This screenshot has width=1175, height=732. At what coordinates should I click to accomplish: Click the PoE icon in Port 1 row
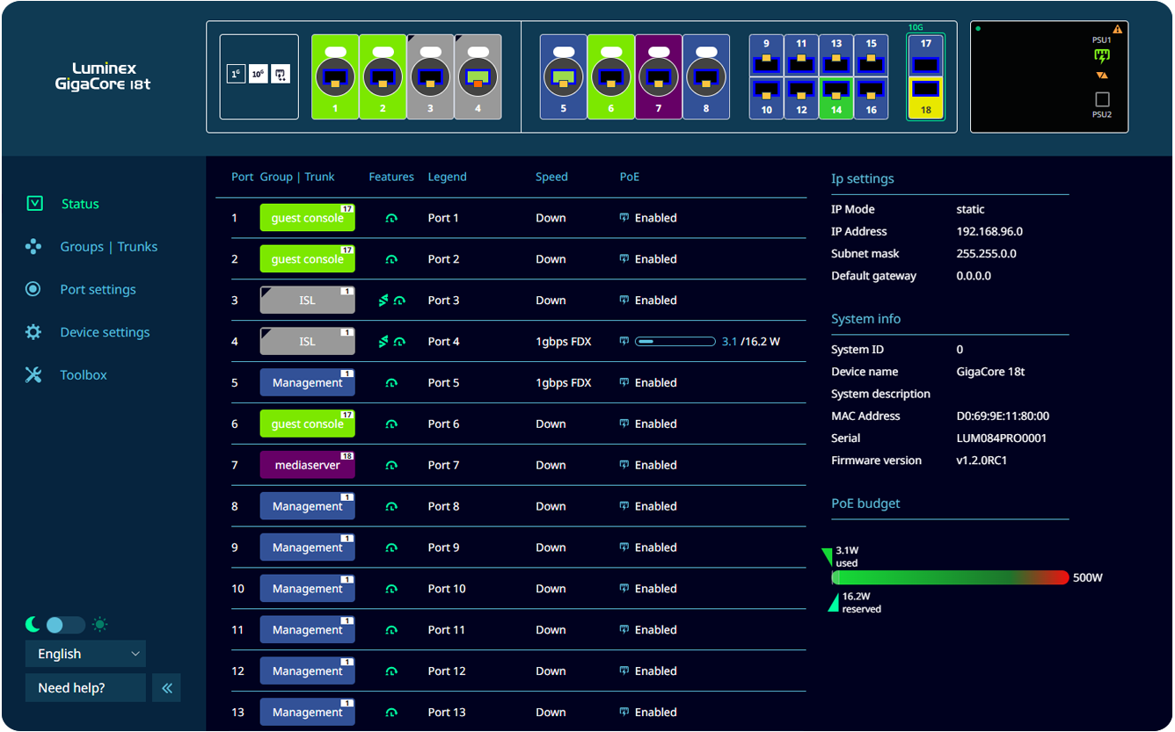pyautogui.click(x=624, y=218)
